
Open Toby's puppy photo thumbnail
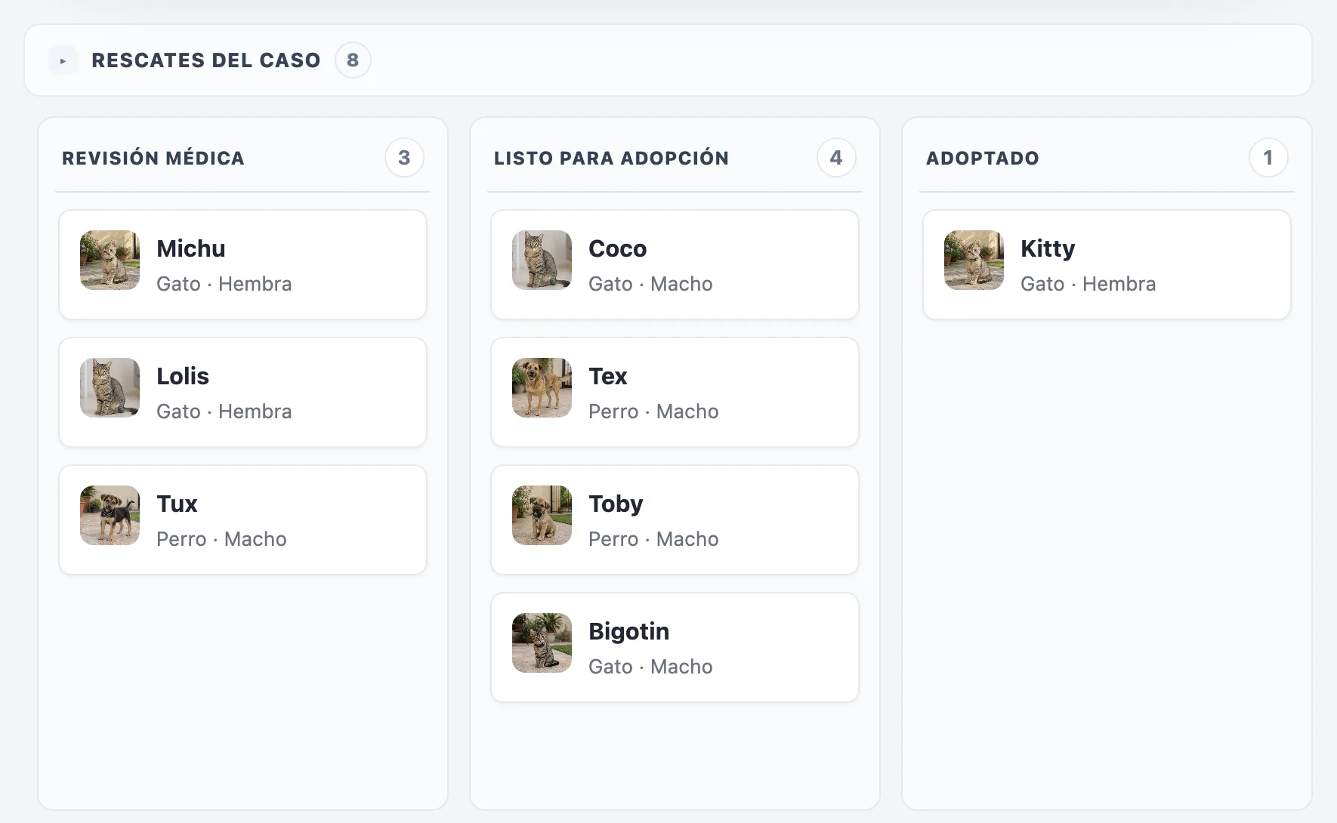coord(542,515)
